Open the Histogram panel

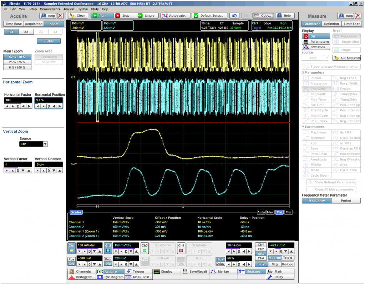(81, 277)
